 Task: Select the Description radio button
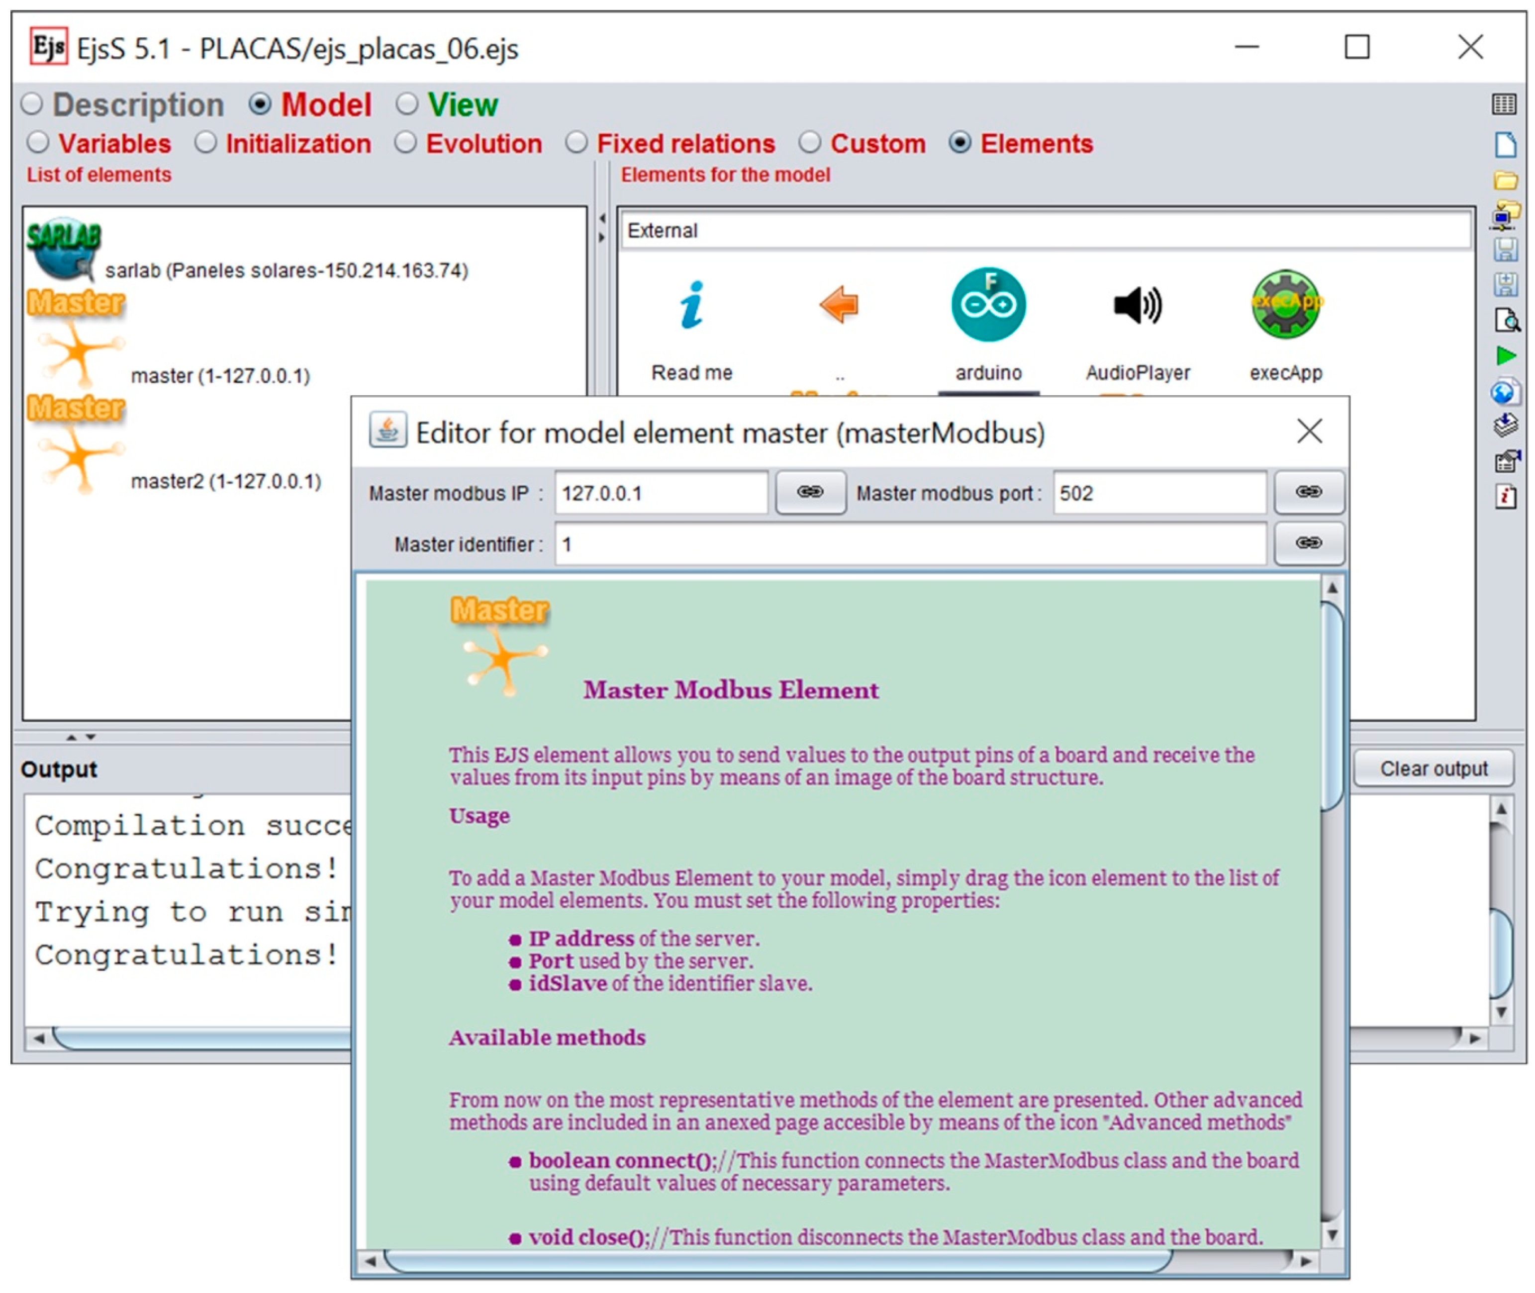point(33,105)
